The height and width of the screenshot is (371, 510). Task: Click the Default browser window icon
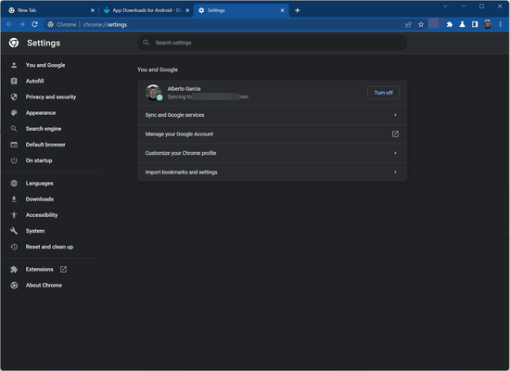(x=14, y=145)
